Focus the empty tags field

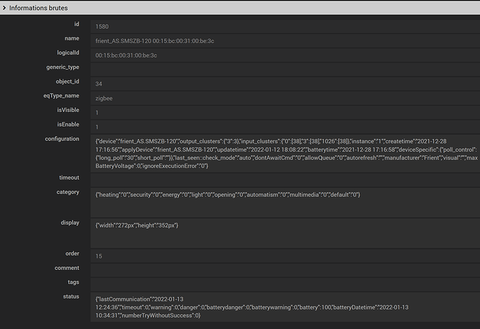pos(285,285)
